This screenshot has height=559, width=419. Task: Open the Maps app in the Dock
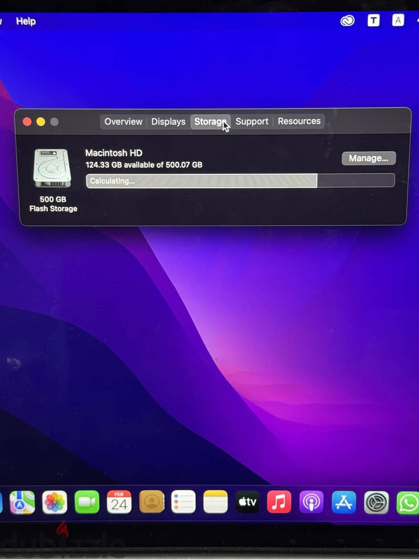coord(22,502)
